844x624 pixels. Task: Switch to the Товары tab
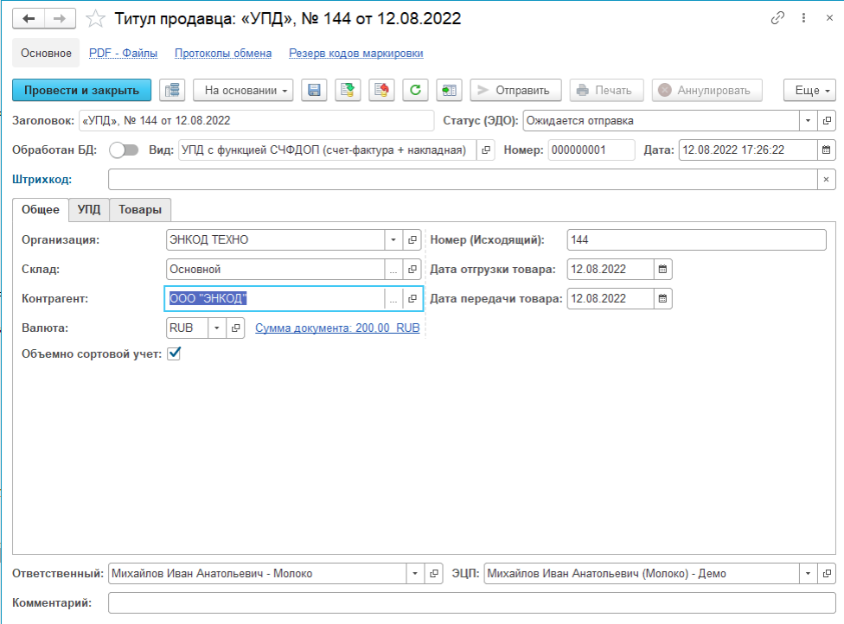141,209
